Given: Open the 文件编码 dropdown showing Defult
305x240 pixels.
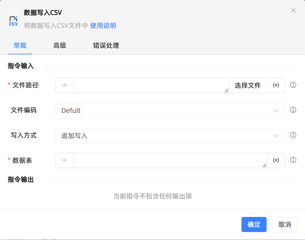Looking at the screenshot, I should point(164,110).
